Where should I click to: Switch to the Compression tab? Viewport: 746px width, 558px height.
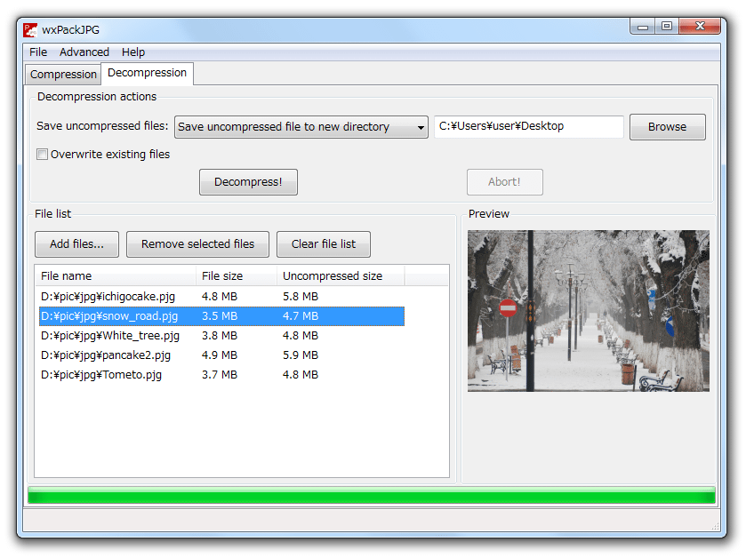63,75
